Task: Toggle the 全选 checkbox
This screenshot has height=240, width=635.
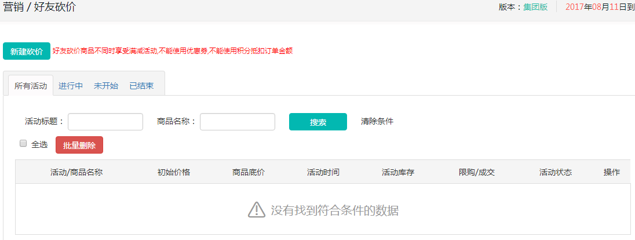Action: (23, 144)
